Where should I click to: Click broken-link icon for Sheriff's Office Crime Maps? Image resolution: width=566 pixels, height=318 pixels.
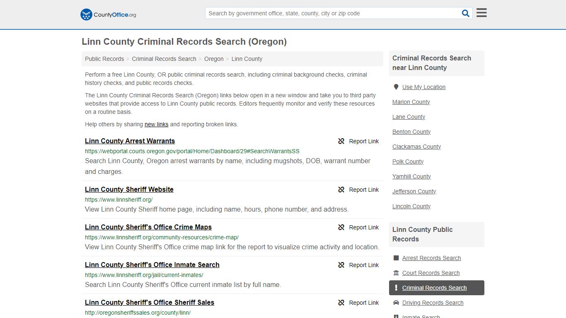coord(341,227)
